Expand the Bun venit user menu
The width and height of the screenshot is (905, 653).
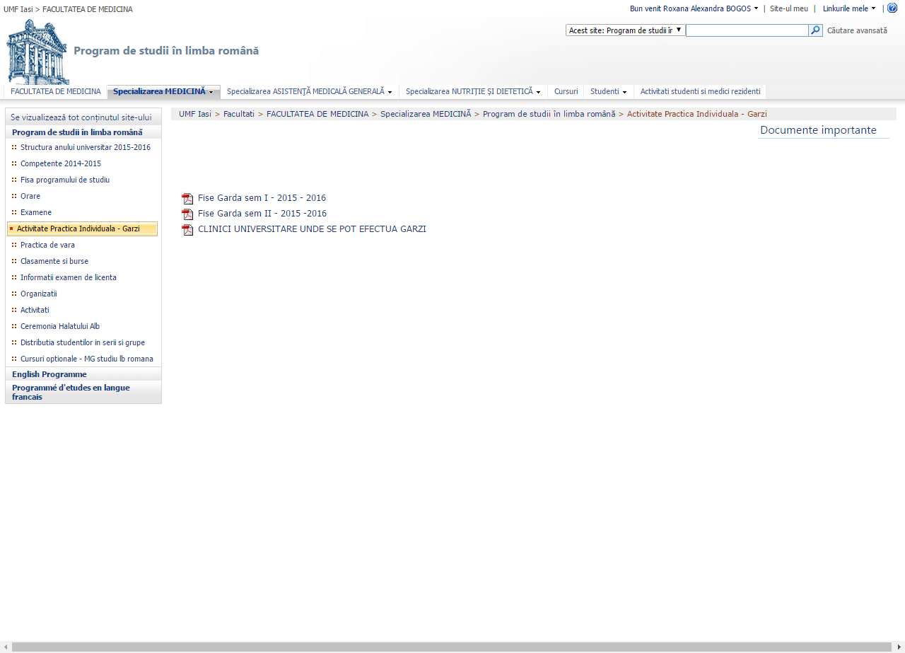click(x=694, y=8)
